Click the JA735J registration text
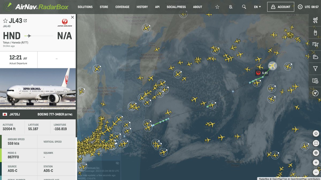 15,114
